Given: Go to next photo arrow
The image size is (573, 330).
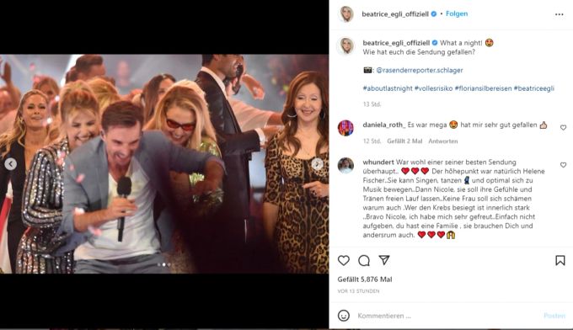Looking at the screenshot, I should click(317, 164).
